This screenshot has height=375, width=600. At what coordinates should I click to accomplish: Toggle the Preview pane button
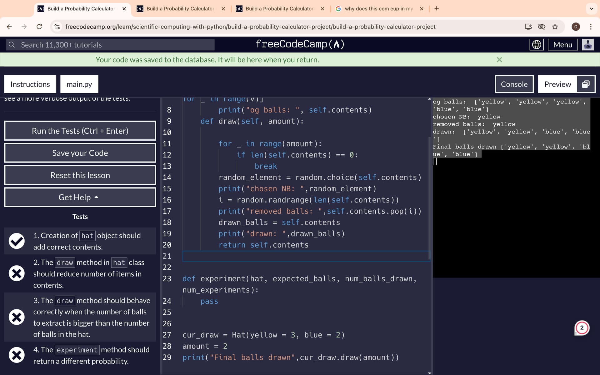coord(557,84)
